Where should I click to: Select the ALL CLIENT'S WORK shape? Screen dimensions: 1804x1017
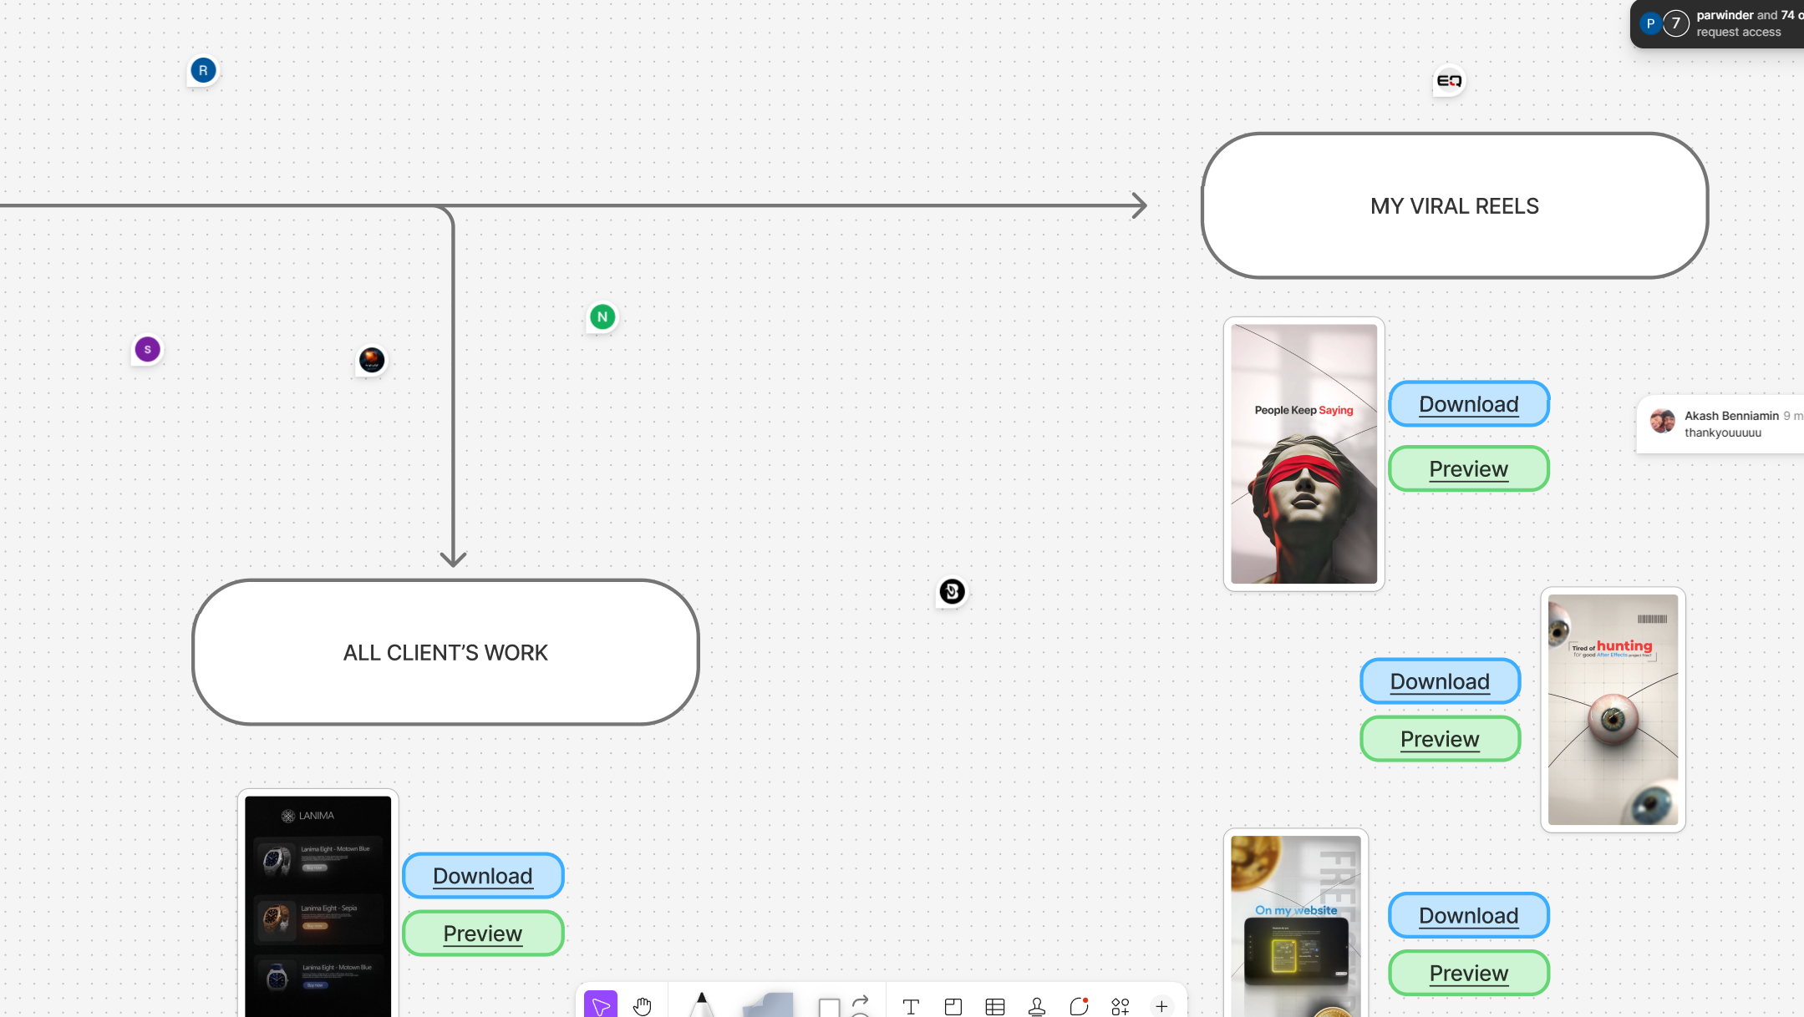click(445, 652)
